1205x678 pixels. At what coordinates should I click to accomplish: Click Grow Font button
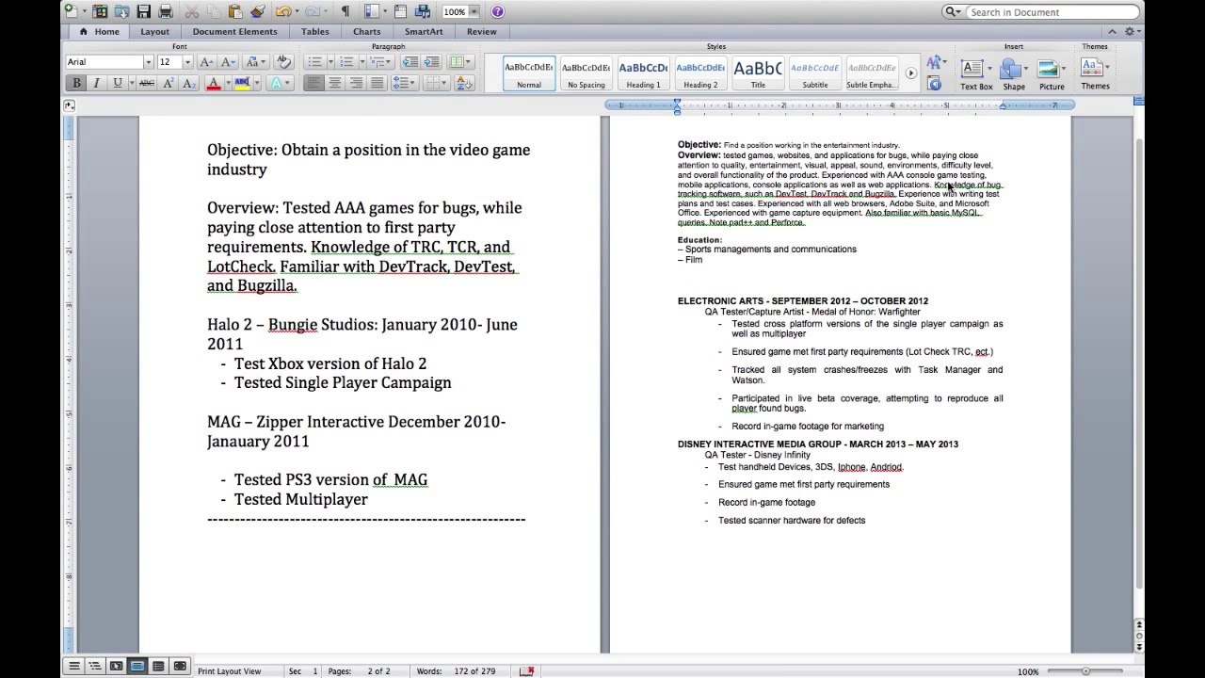[x=206, y=61]
